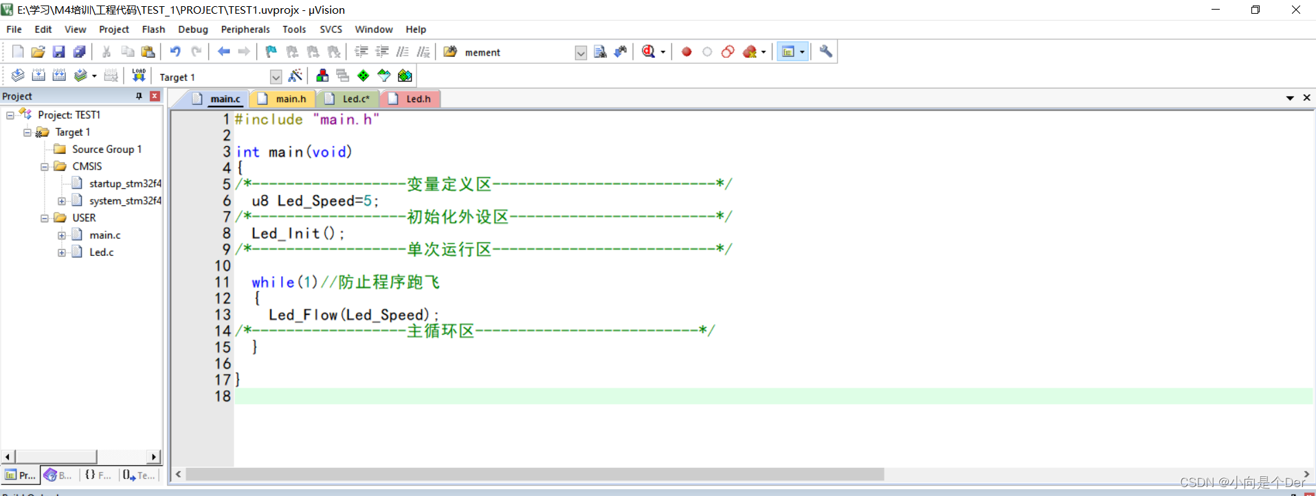
Task: Switch to the Led.c* editor tab
Action: 348,99
